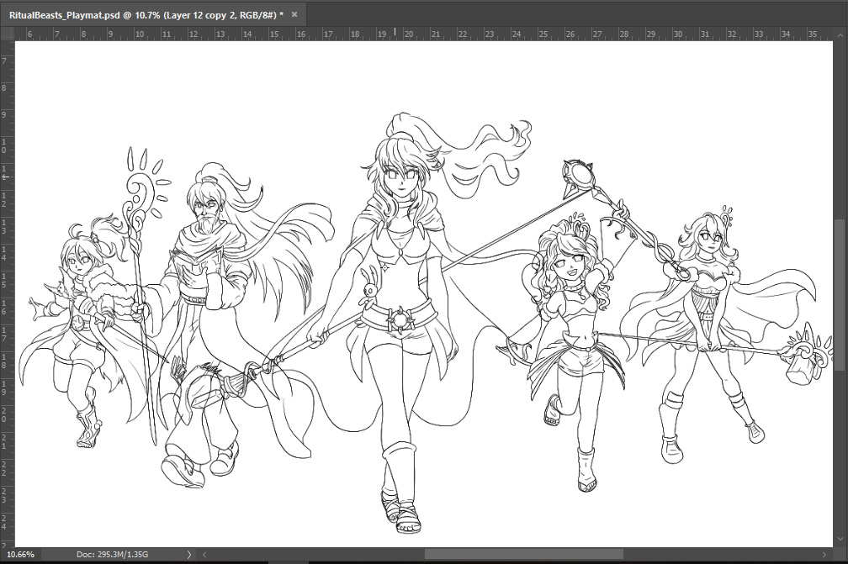Click the ruler origin corner box

7,34
